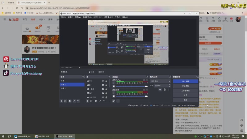
Task: Open OBS 视图(V) menu
Action: pyautogui.click(x=78, y=17)
